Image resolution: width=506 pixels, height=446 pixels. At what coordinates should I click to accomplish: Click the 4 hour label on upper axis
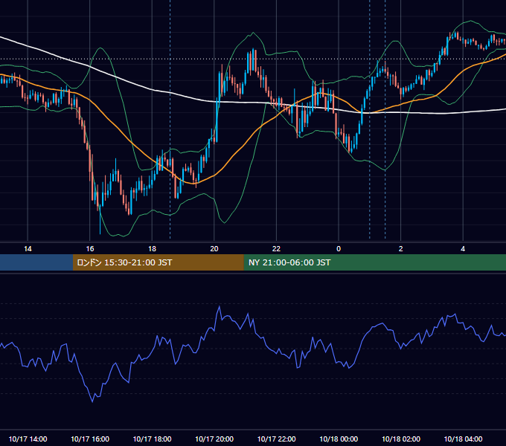coord(463,249)
